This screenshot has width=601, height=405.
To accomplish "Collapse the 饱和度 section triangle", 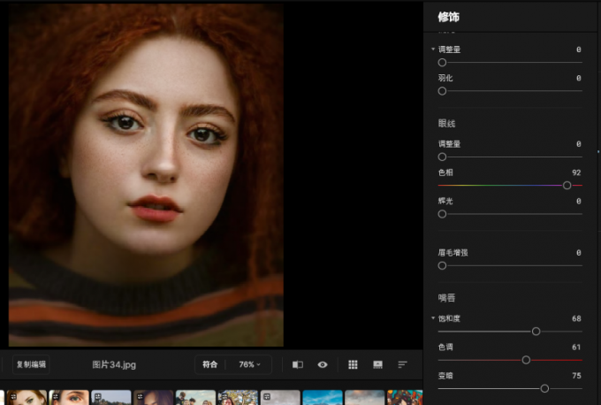I will (x=433, y=318).
